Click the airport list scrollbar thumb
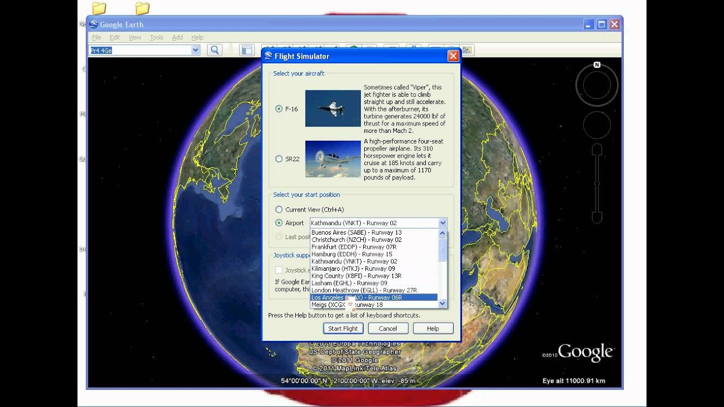The image size is (724, 407). [442, 249]
